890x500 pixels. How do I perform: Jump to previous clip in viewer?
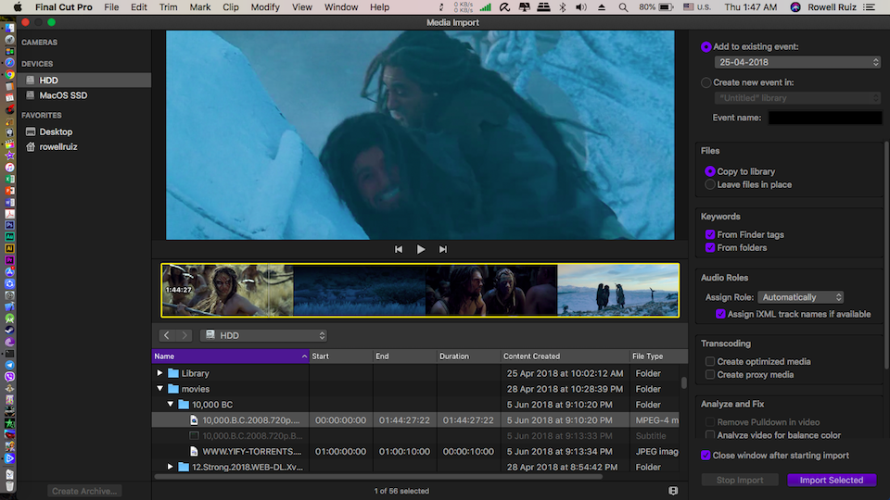point(399,249)
